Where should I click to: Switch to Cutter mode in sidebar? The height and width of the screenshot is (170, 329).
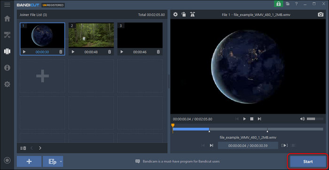pyautogui.click(x=7, y=35)
